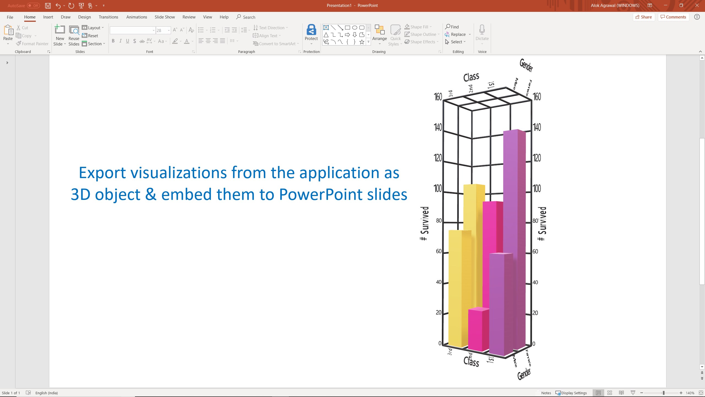Select the Text Box tool from shapes gallery
Screen dimensions: 705x397
click(x=326, y=27)
